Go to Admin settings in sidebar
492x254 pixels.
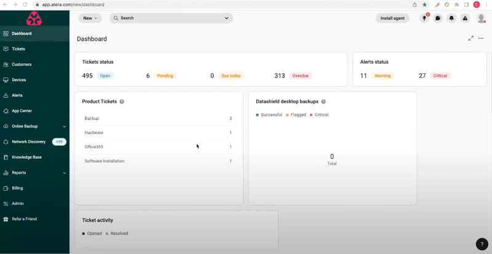[34, 204]
